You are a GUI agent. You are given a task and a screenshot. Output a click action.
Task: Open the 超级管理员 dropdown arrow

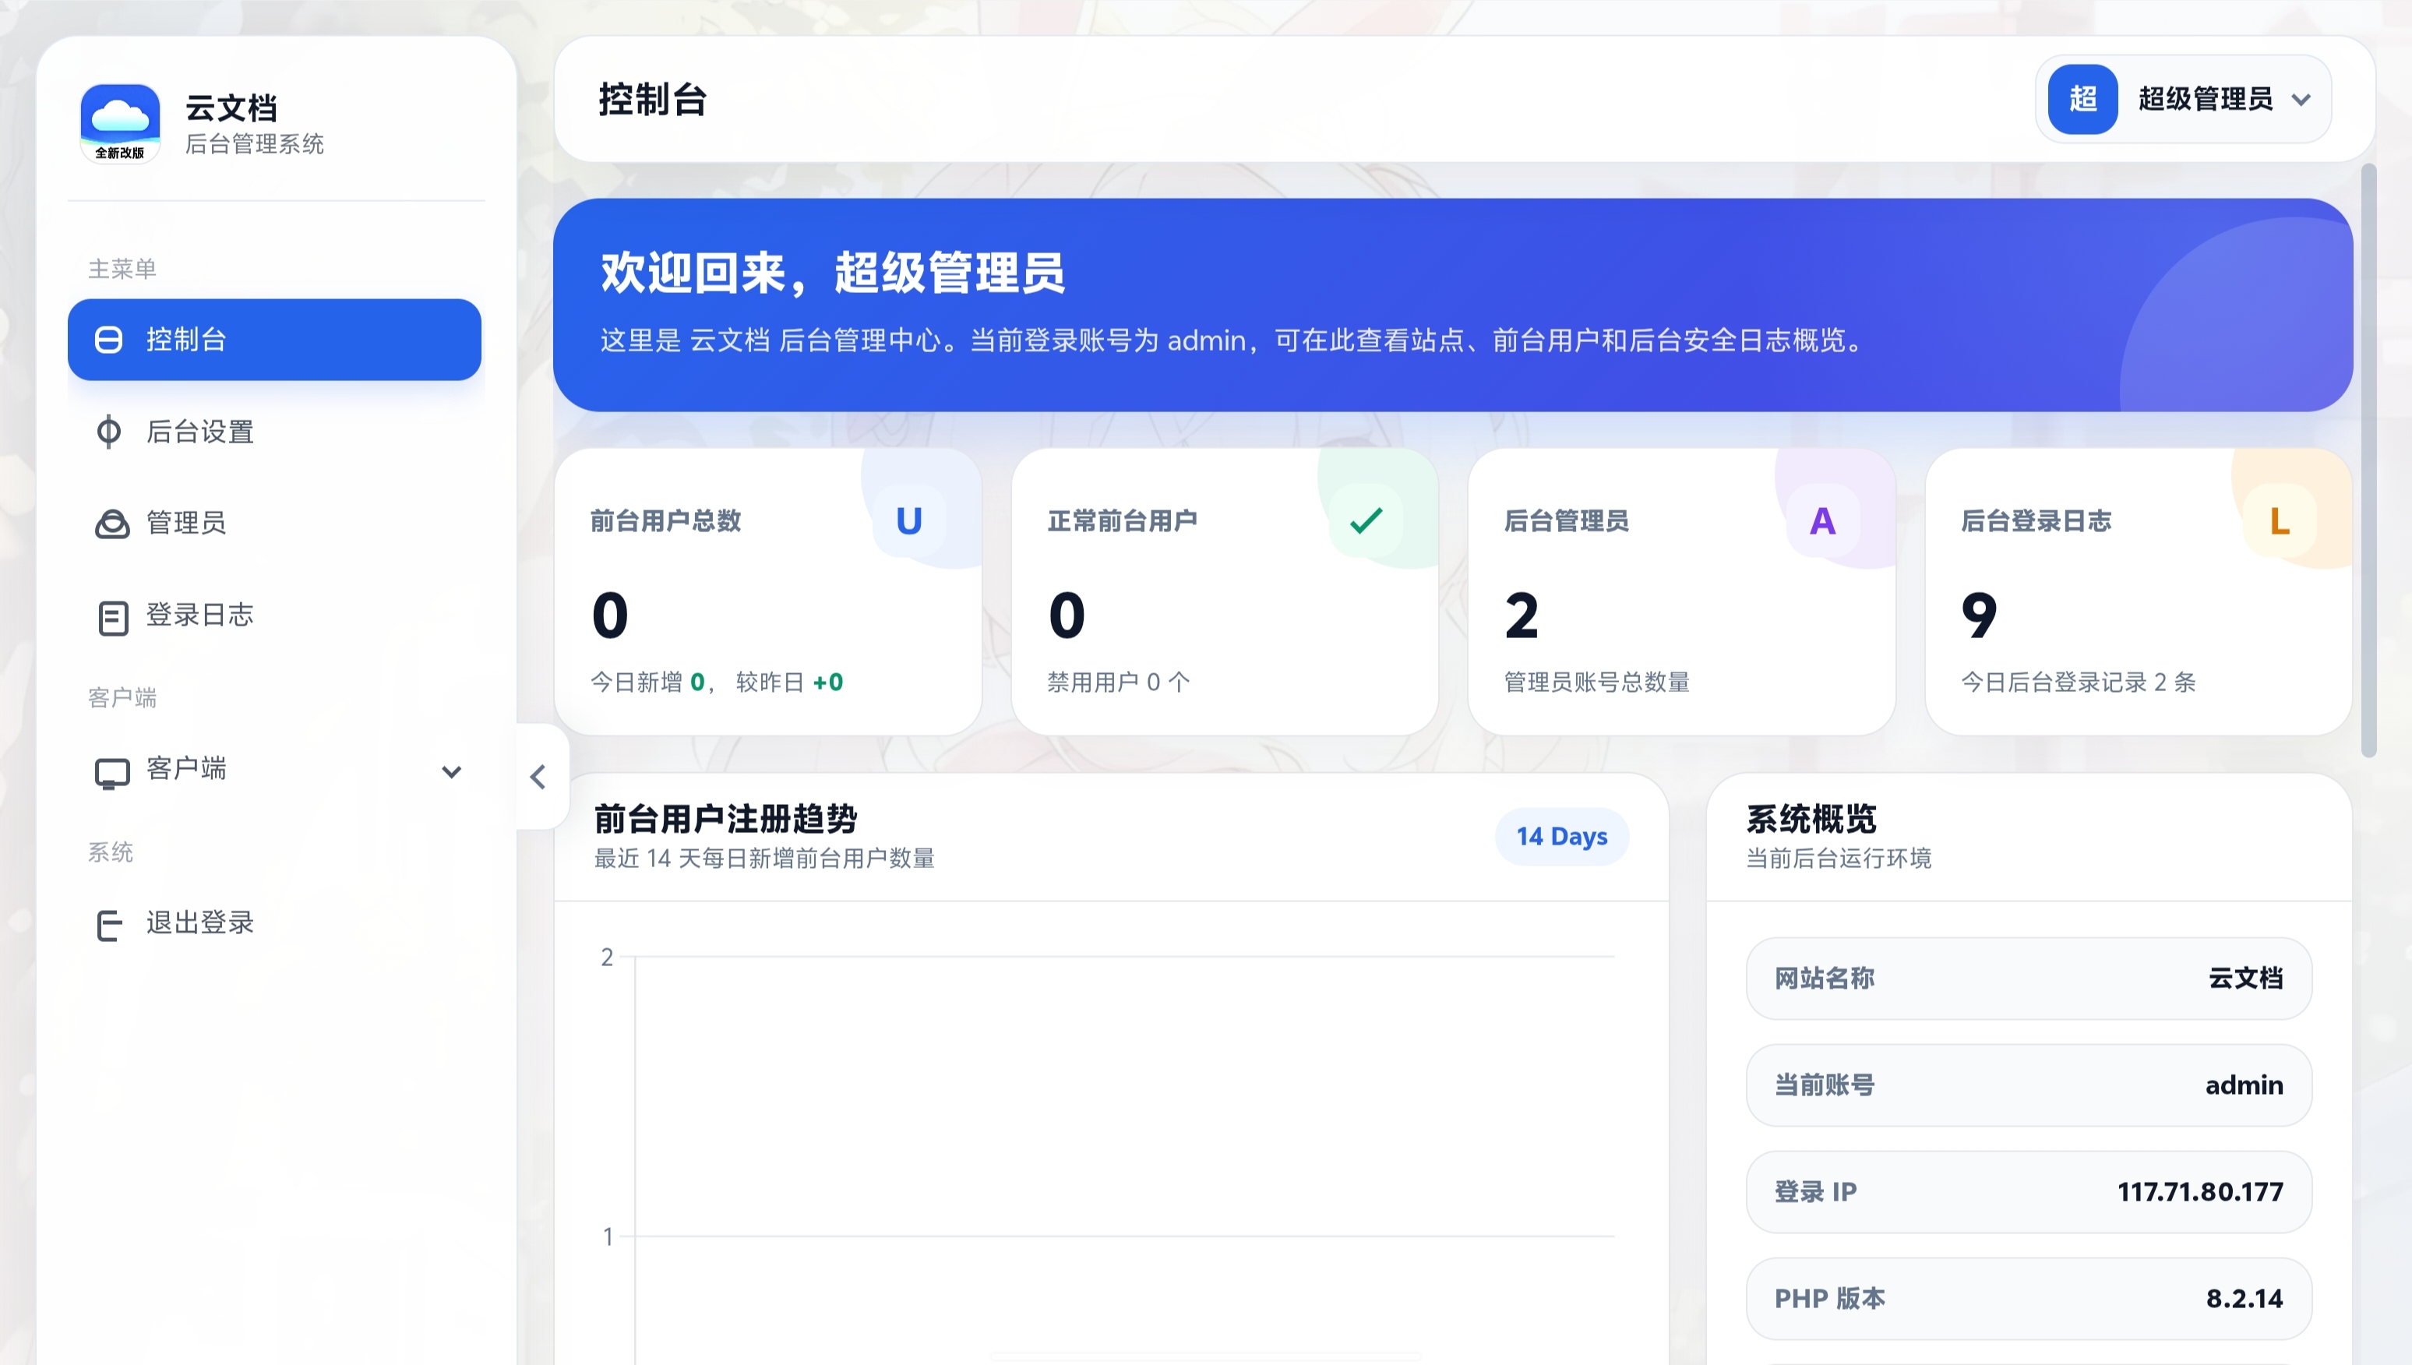tap(2301, 100)
